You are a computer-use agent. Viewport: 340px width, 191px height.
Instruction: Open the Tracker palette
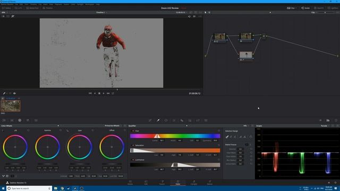coord(174,120)
